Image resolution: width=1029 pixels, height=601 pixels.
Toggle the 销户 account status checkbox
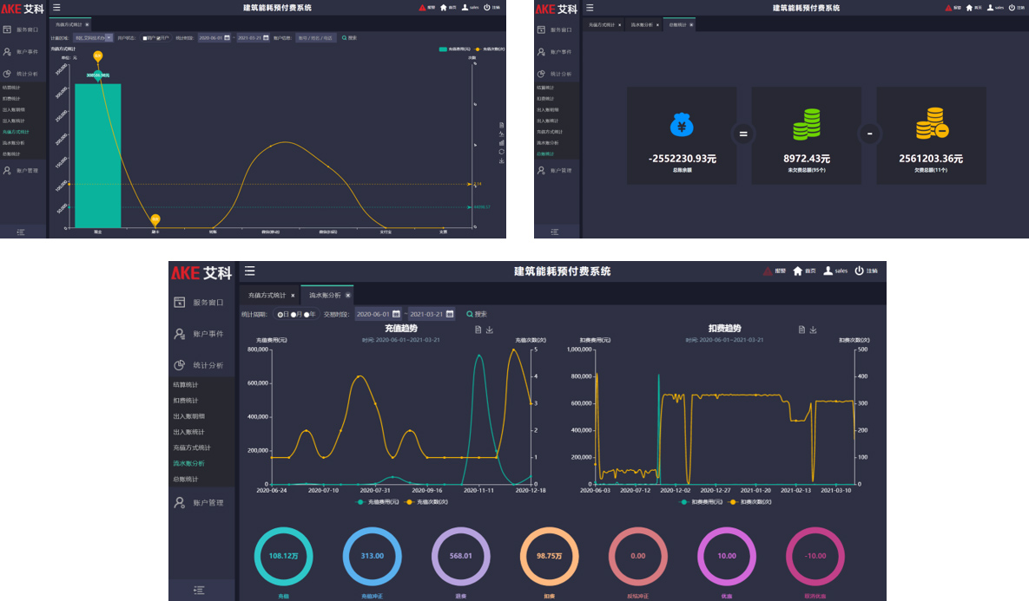pyautogui.click(x=144, y=38)
